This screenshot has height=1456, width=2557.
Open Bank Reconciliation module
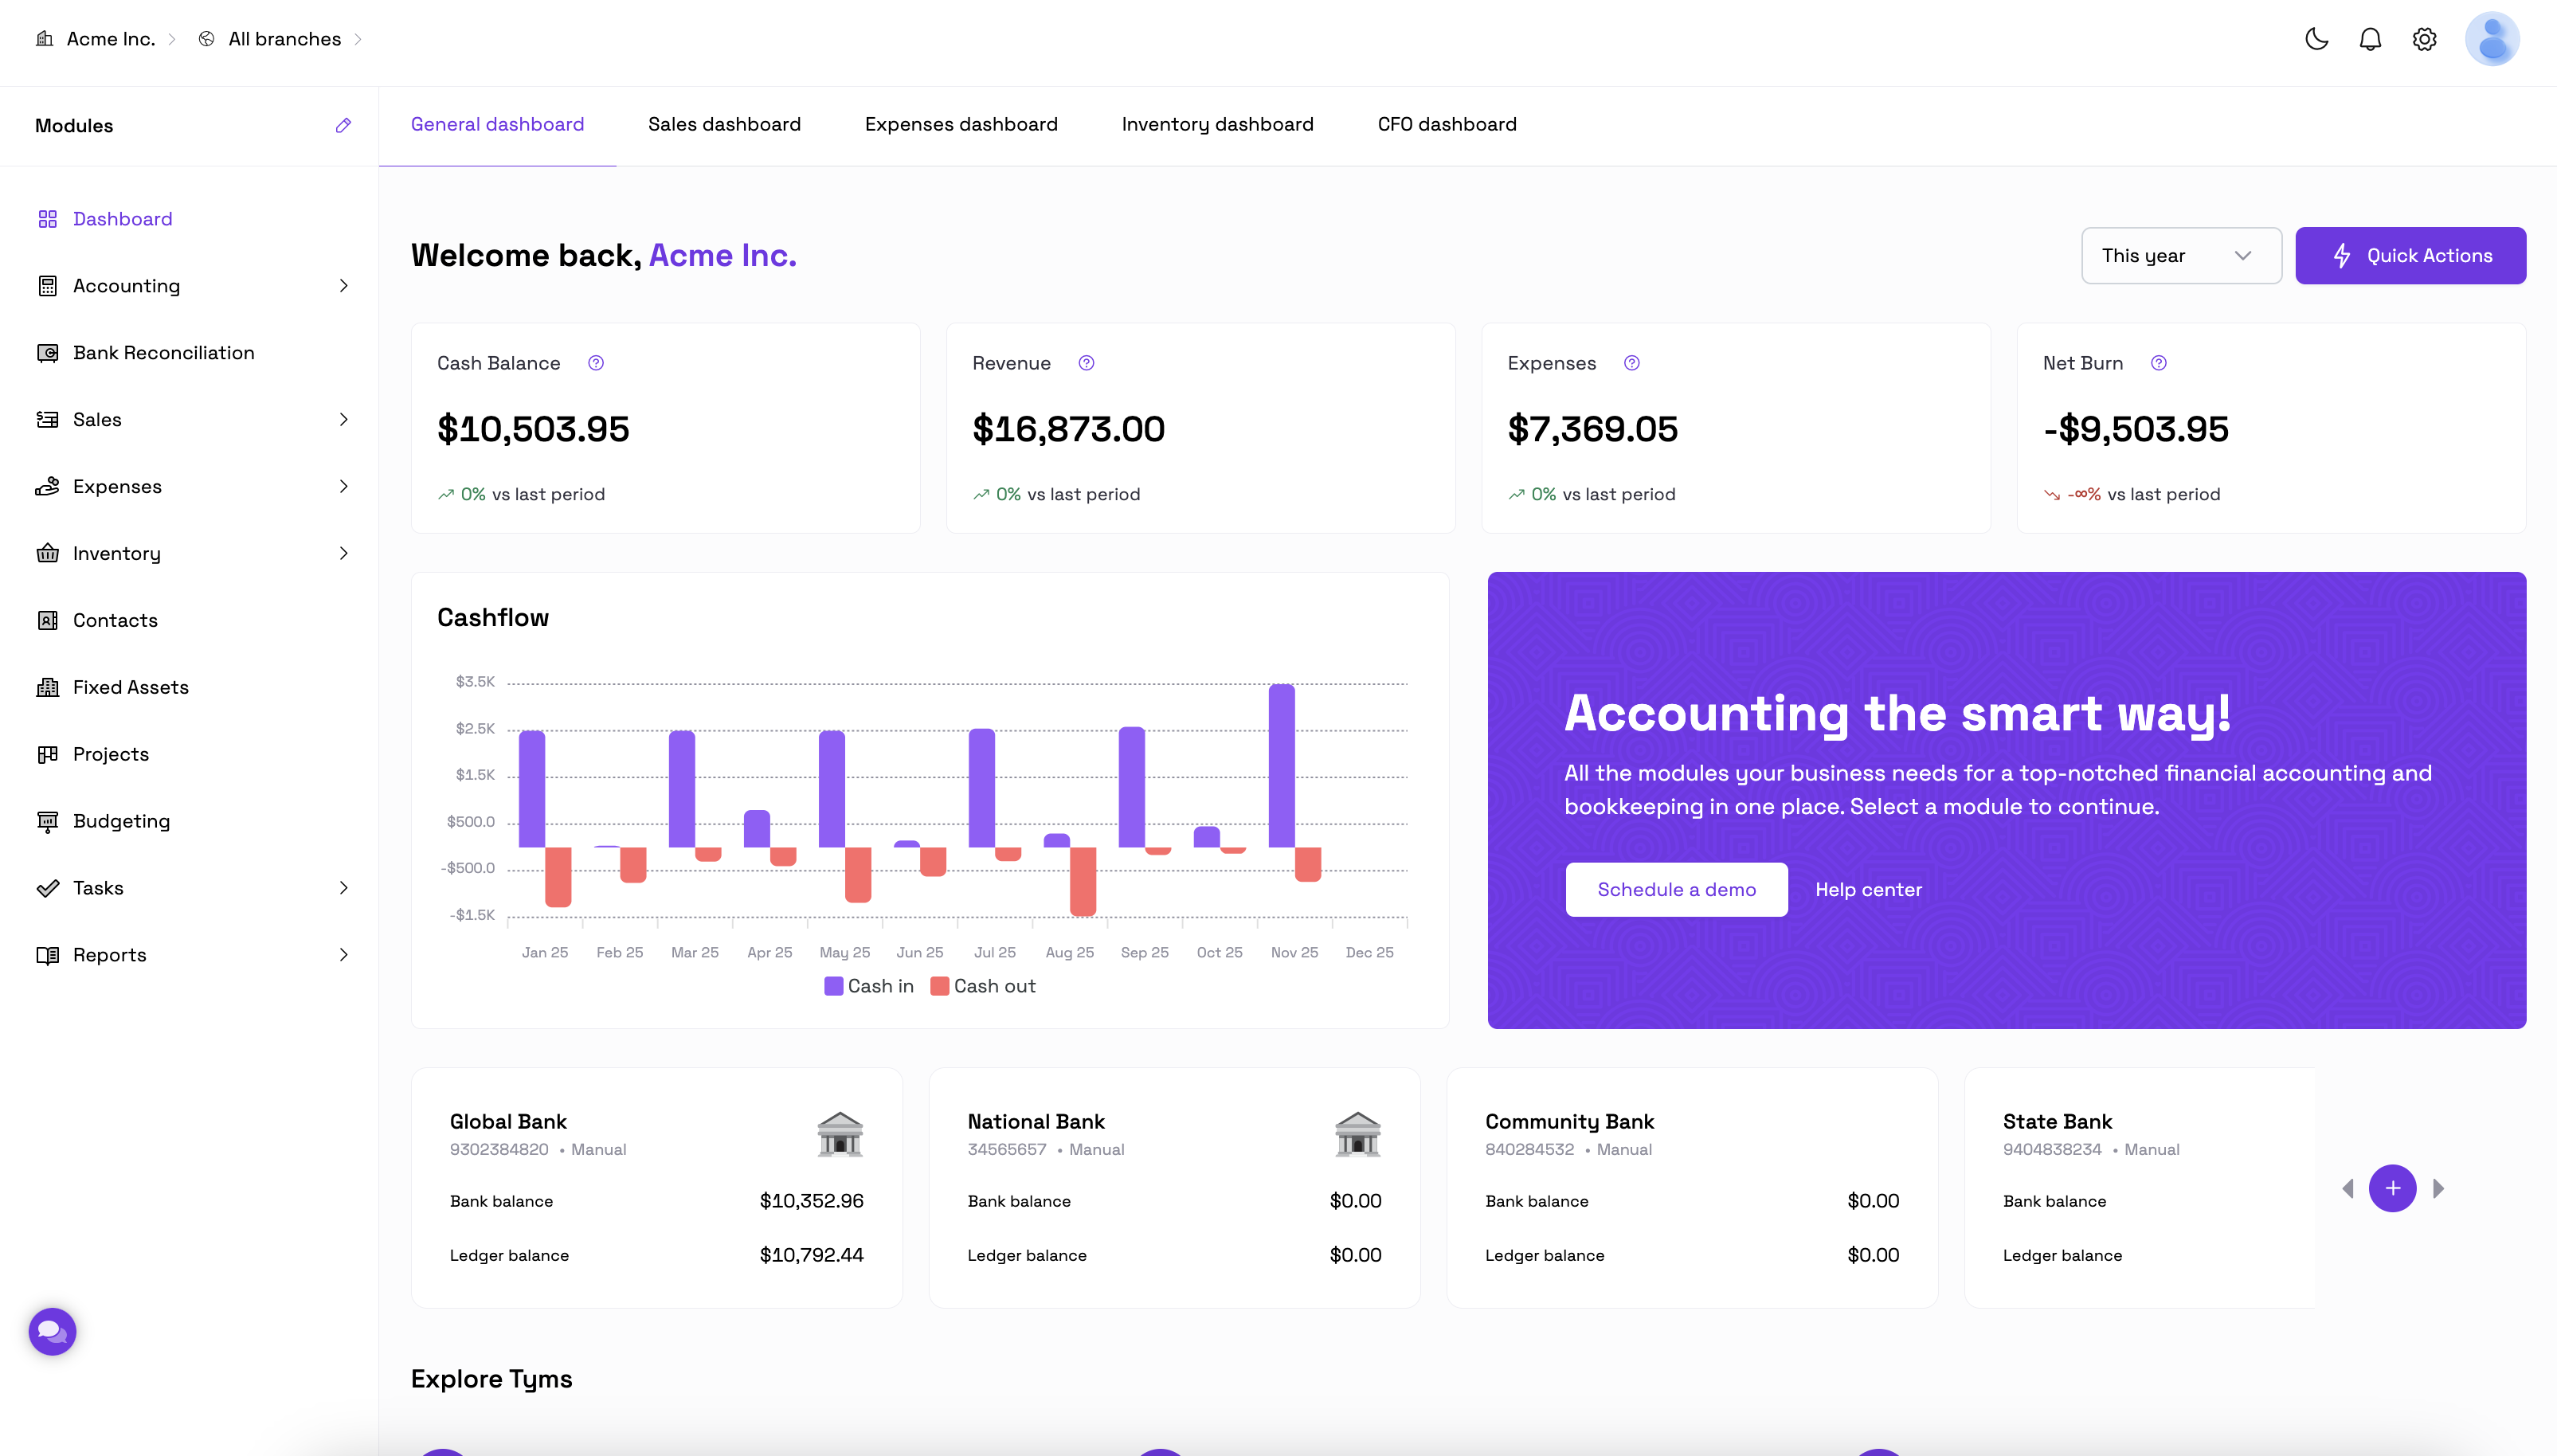click(x=163, y=353)
